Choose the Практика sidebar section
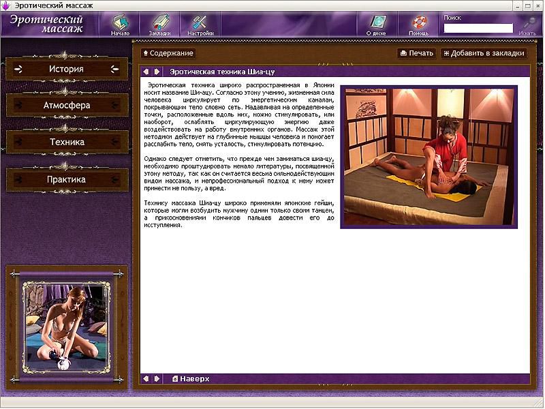545x409 pixels. pos(66,180)
